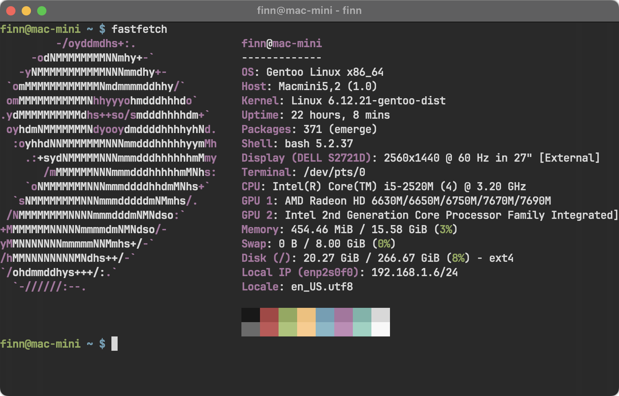The width and height of the screenshot is (619, 396).
Task: Click the mint swatch in bottom row
Action: click(x=362, y=329)
